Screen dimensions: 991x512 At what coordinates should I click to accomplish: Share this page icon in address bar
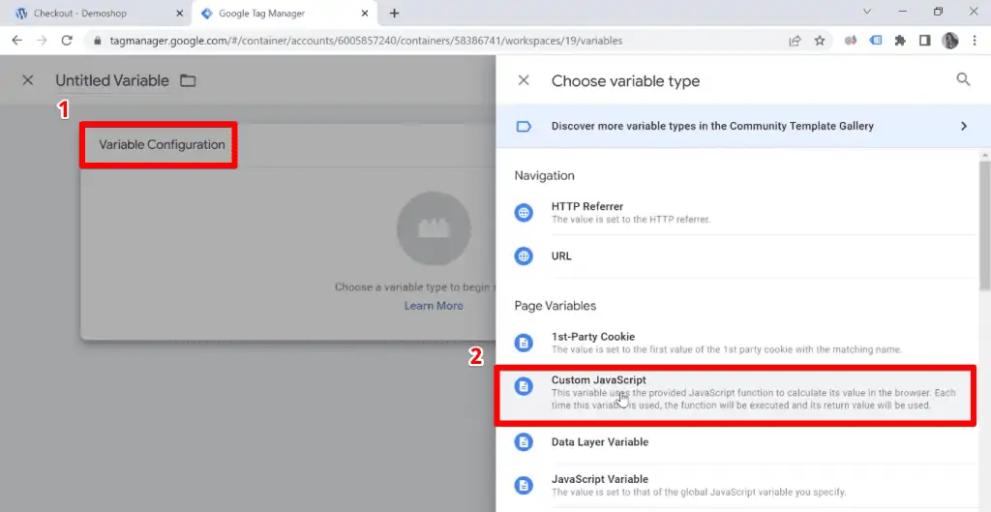[x=795, y=41]
